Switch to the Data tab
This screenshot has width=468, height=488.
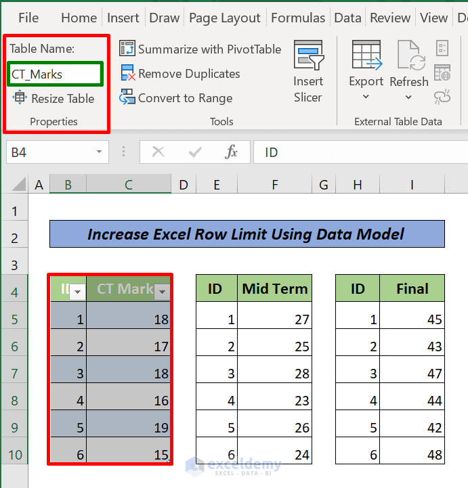click(x=347, y=18)
